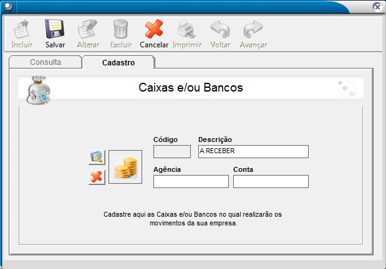386x269 pixels.
Task: Click the Caixas e/ou Bancos heading
Action: point(191,88)
